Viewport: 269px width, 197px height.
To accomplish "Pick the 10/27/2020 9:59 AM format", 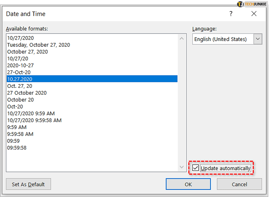I will (x=31, y=113).
